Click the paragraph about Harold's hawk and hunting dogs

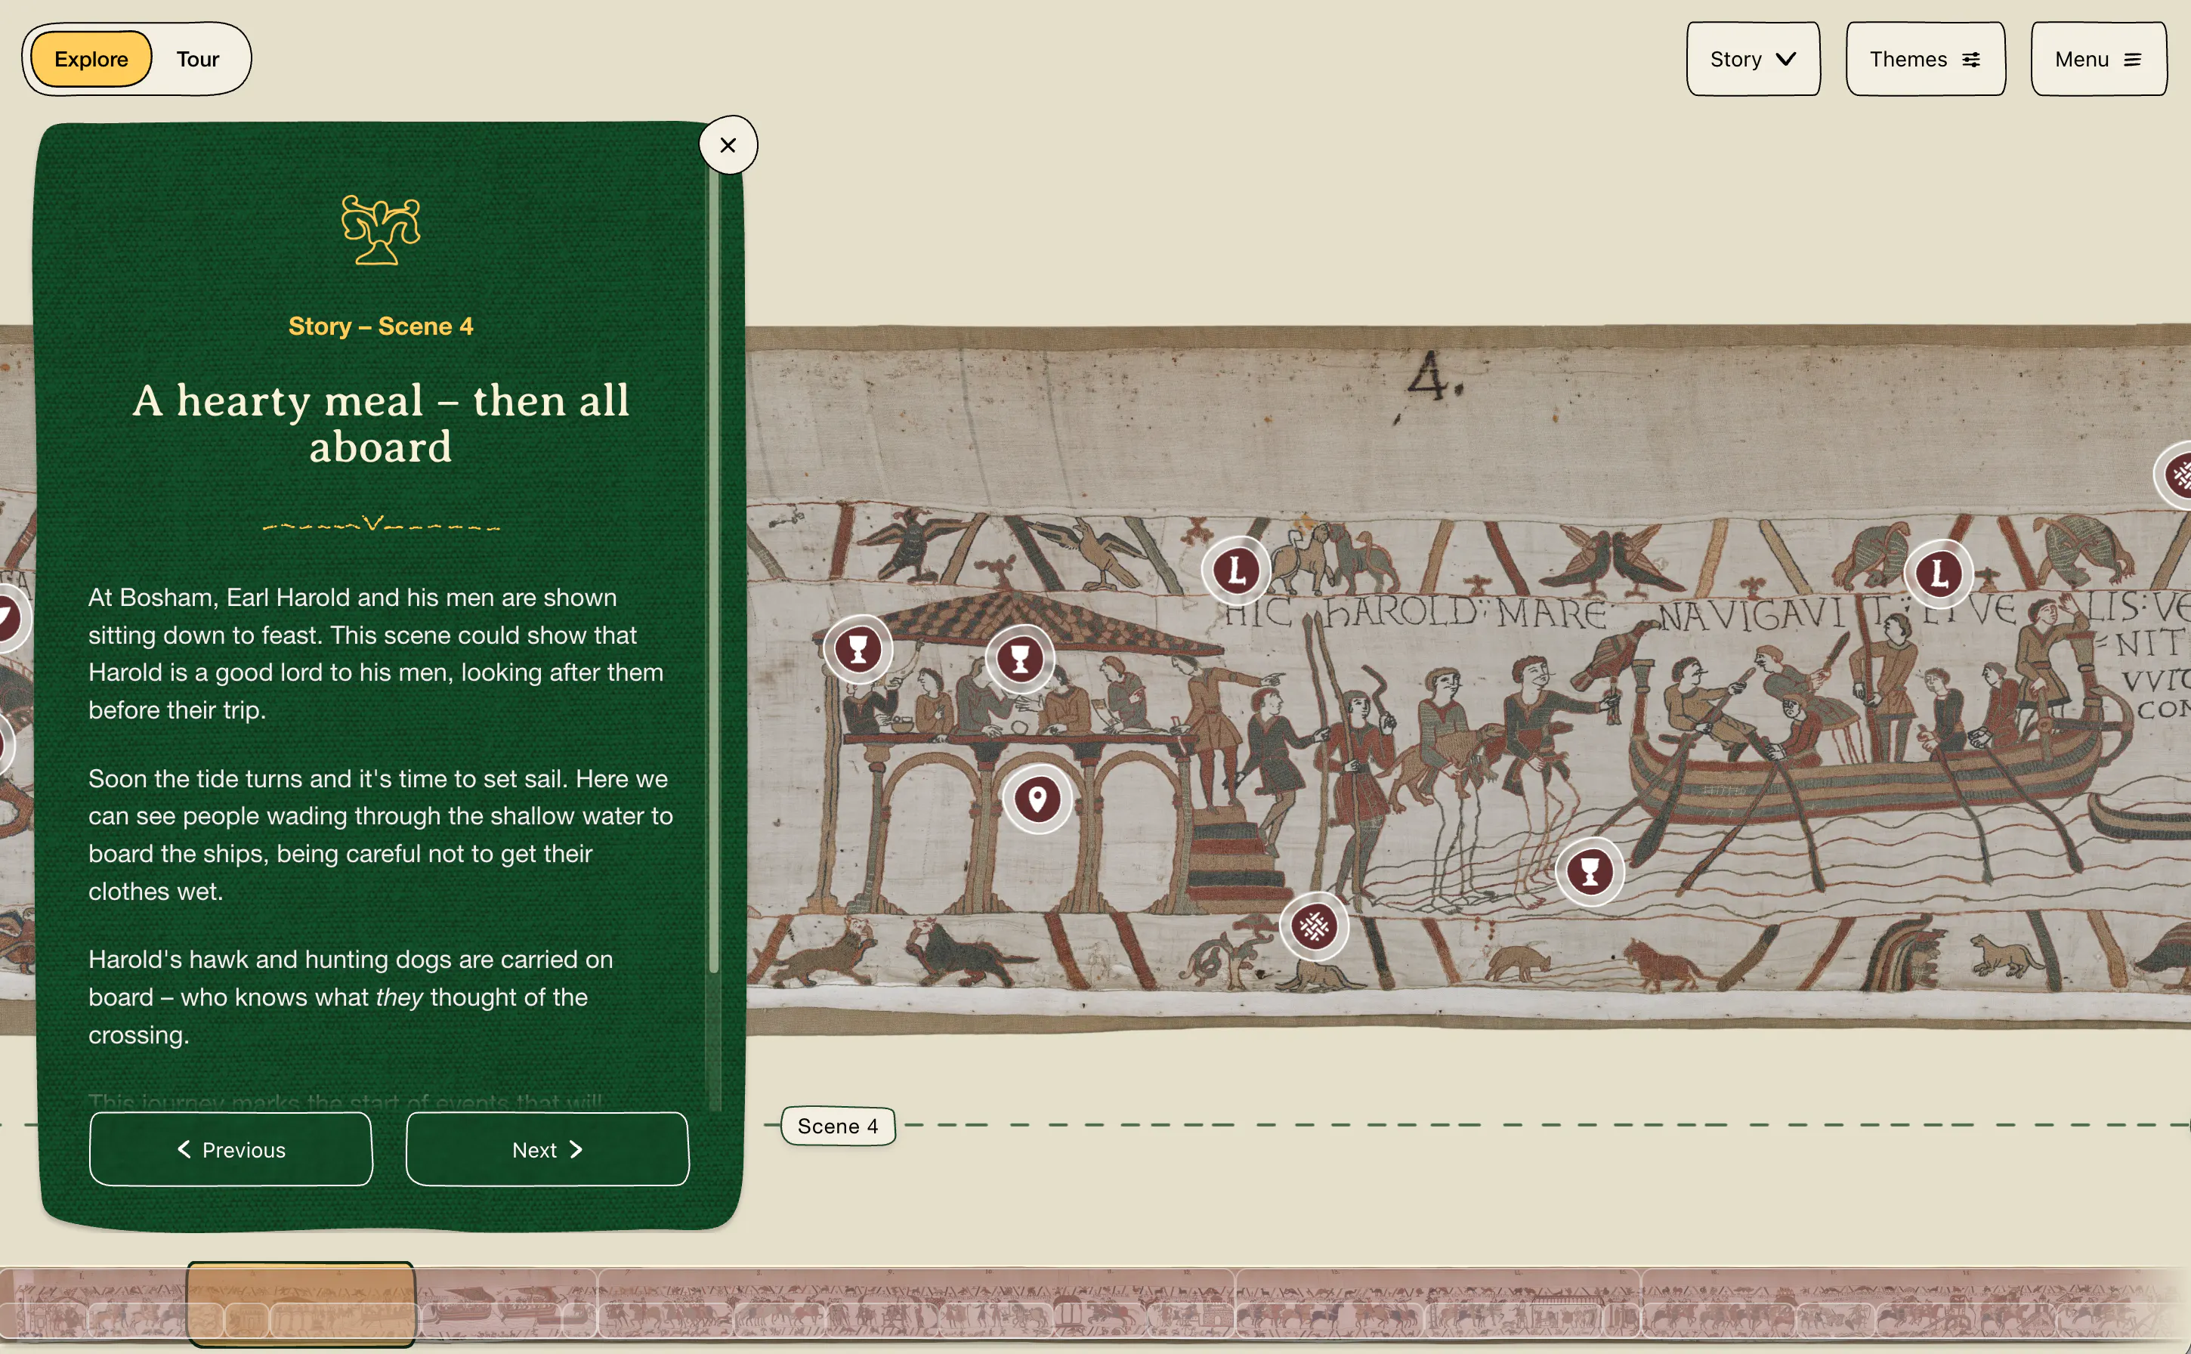pyautogui.click(x=351, y=997)
